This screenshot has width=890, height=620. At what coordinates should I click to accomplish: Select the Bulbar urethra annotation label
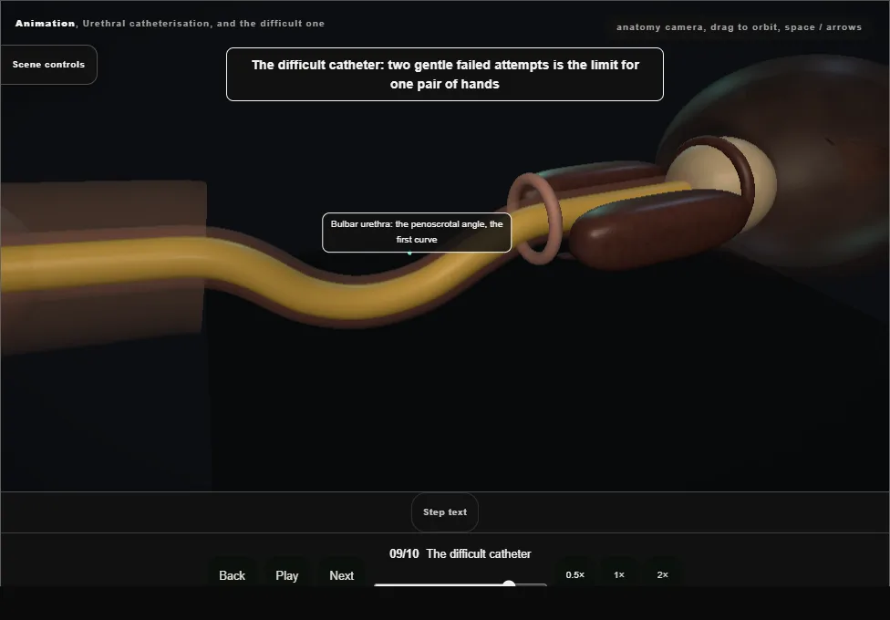point(417,232)
